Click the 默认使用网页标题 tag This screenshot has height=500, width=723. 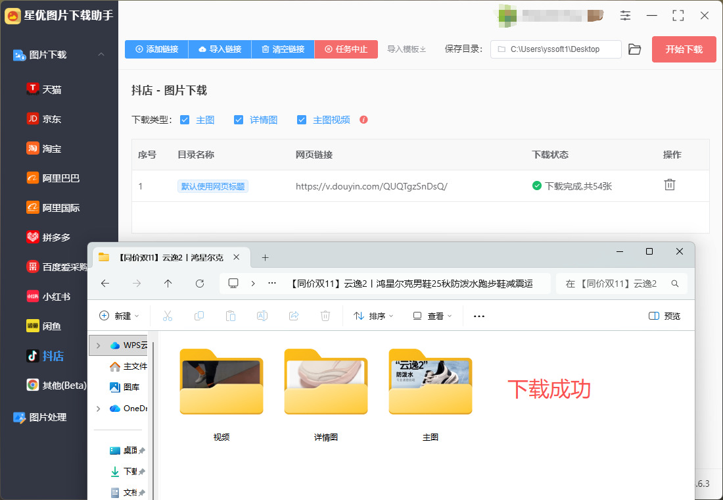(x=213, y=186)
